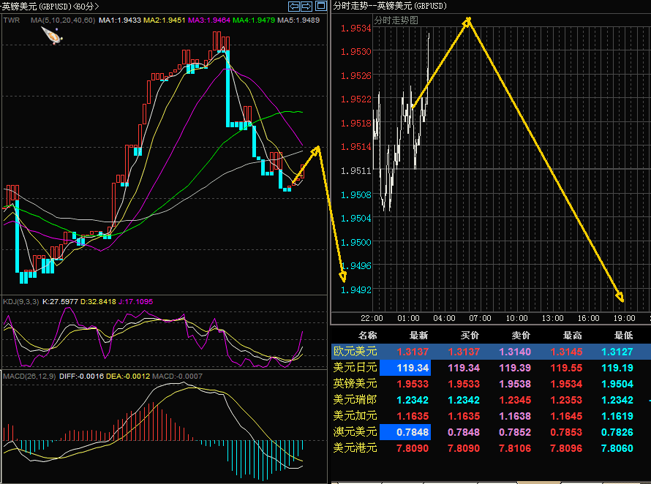Click the TWR indicator label
Viewport: 651px width, 484px height.
(11, 20)
